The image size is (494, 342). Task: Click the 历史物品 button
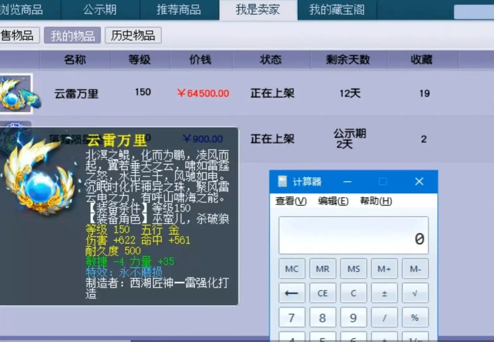tap(133, 36)
